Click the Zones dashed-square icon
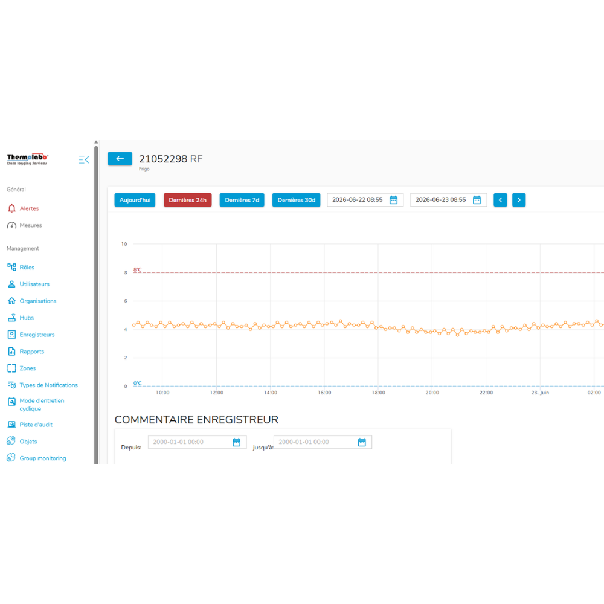The height and width of the screenshot is (604, 604). point(11,368)
